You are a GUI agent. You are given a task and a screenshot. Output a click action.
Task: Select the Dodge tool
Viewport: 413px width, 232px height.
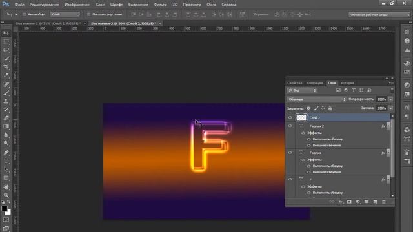[6, 143]
